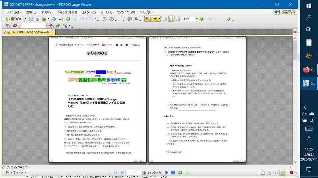Click green Previous View button in status bar

(180, 172)
